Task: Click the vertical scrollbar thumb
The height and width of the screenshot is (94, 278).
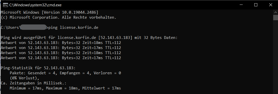Action: tap(275, 18)
